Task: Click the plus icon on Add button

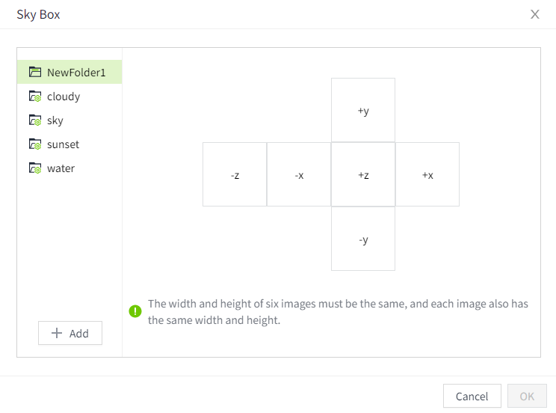Action: pos(57,334)
